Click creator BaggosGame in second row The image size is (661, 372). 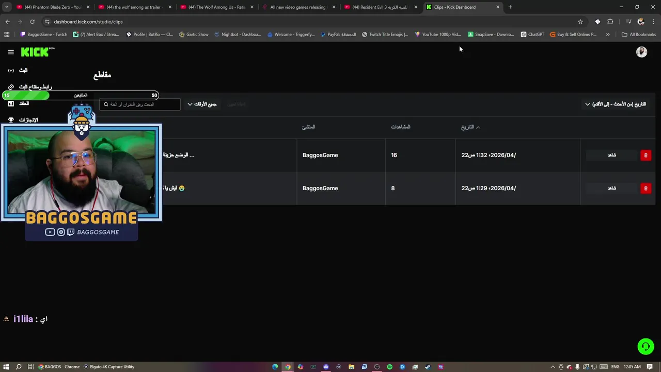click(x=320, y=188)
